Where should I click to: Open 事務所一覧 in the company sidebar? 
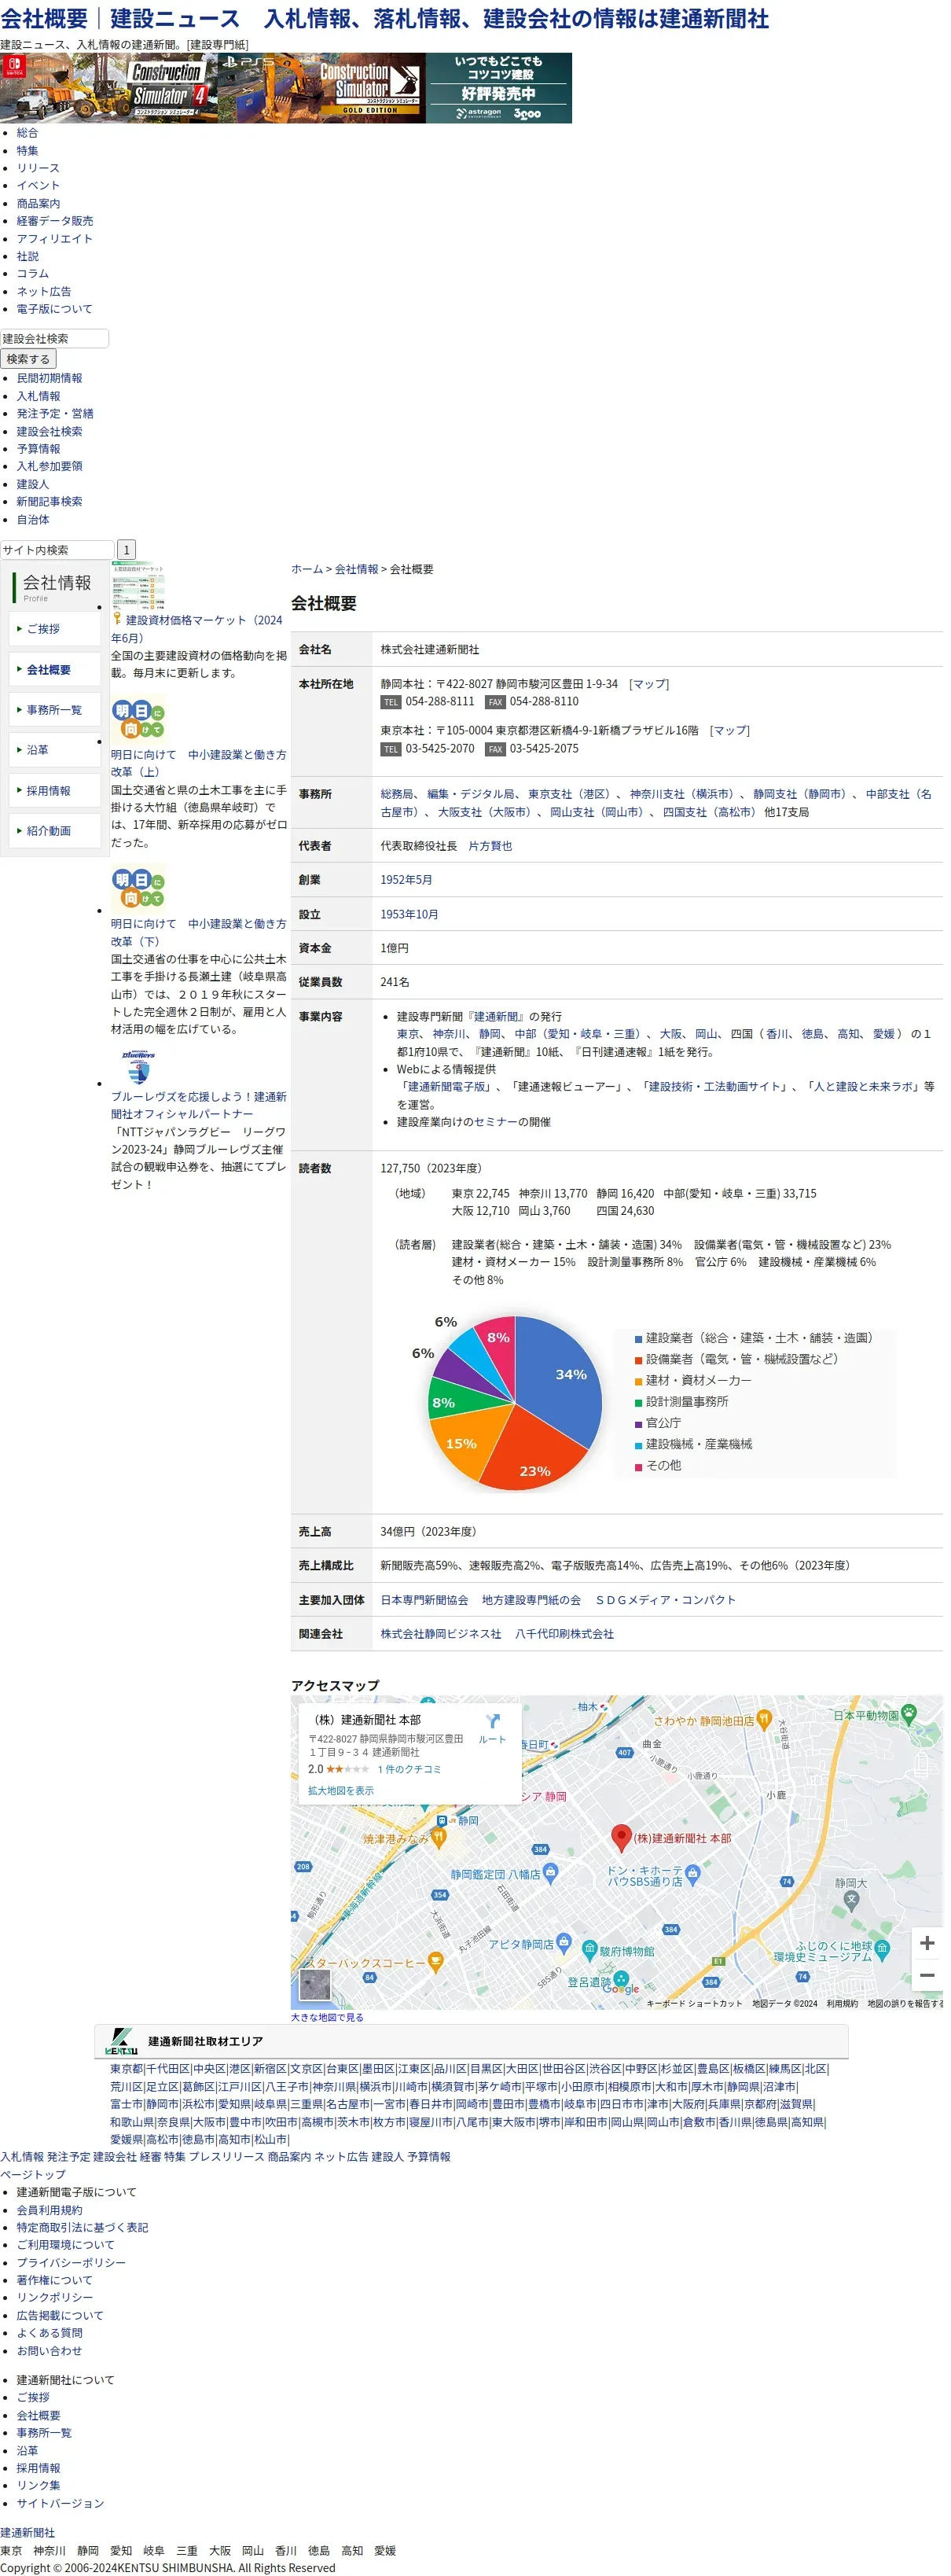55,710
